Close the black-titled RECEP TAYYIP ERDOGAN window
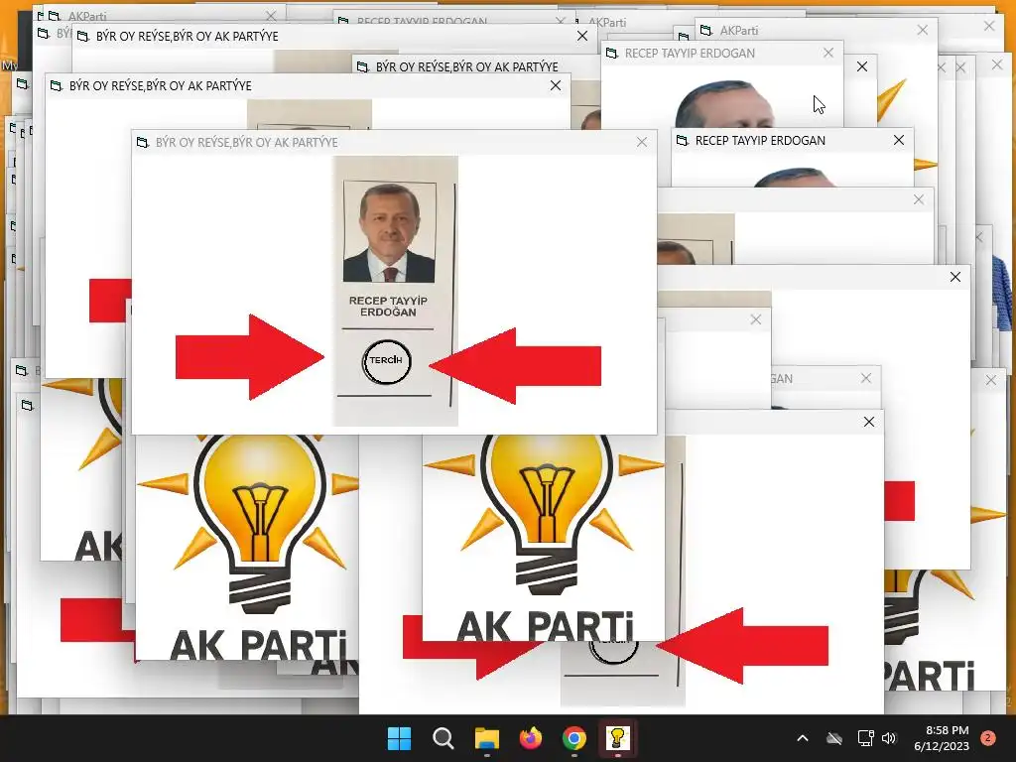This screenshot has width=1016, height=762. tap(899, 140)
